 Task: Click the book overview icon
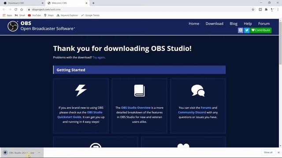(139, 90)
